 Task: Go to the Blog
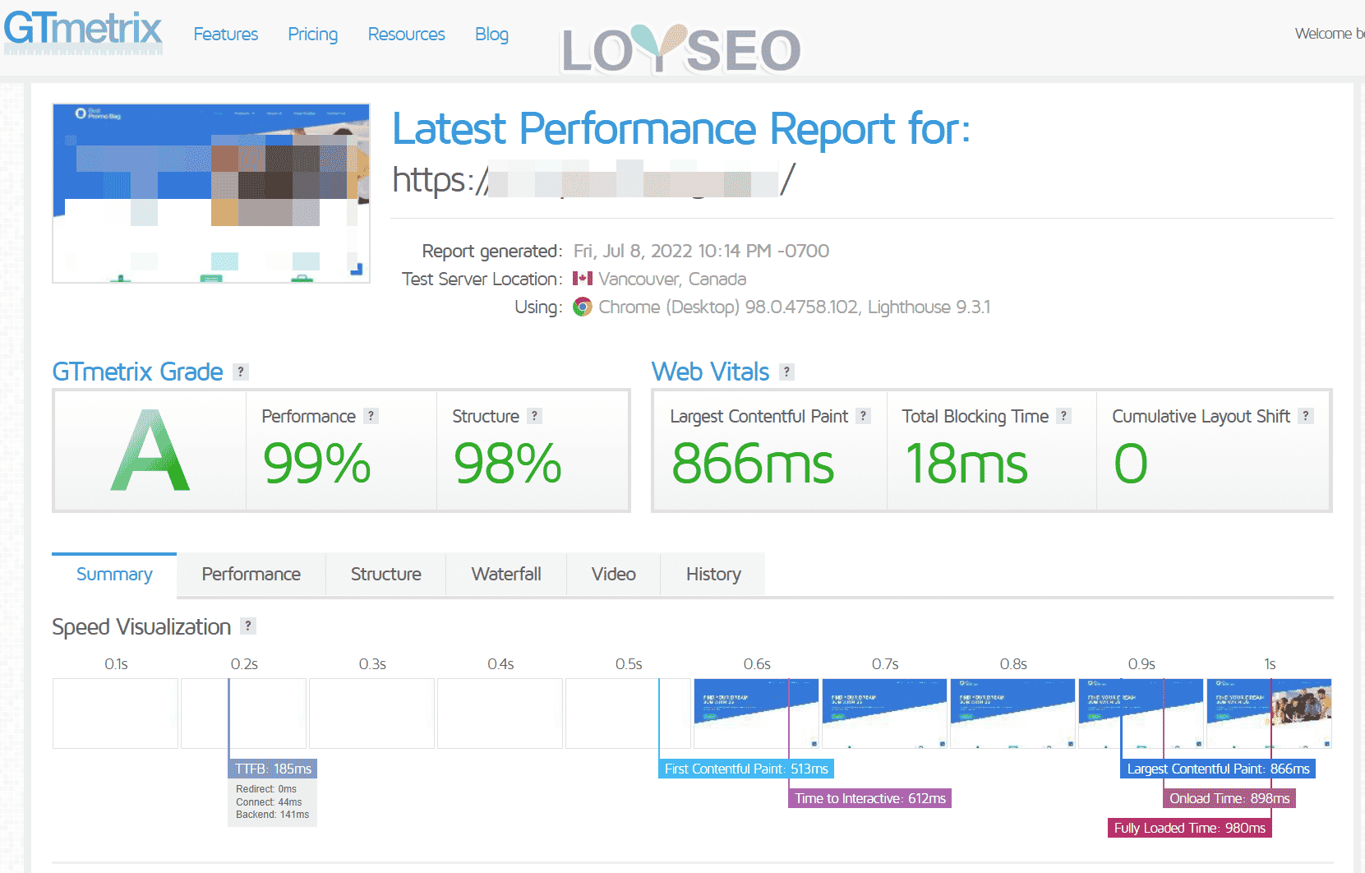(491, 34)
